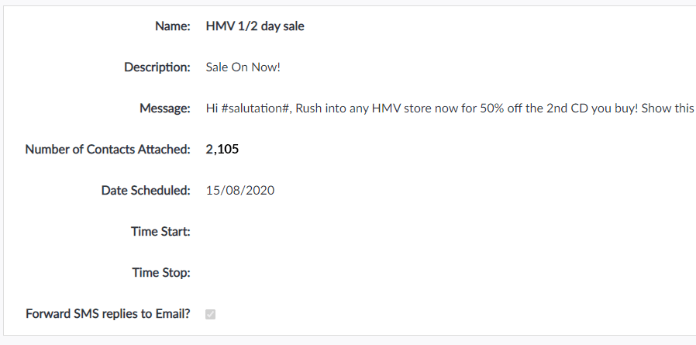
Task: Click the Time Stop label
Action: click(161, 273)
